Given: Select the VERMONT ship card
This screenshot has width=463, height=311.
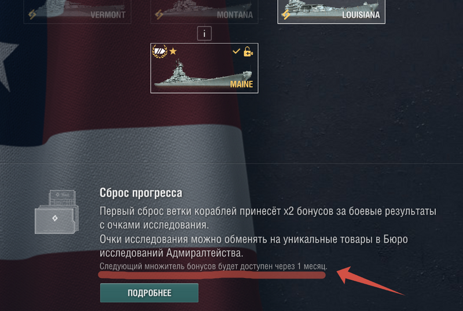Looking at the screenshot, I should pyautogui.click(x=78, y=12).
